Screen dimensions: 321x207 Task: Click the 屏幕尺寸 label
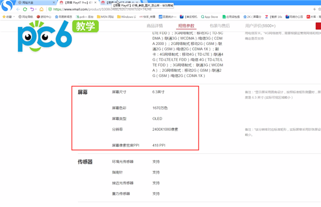click(119, 92)
